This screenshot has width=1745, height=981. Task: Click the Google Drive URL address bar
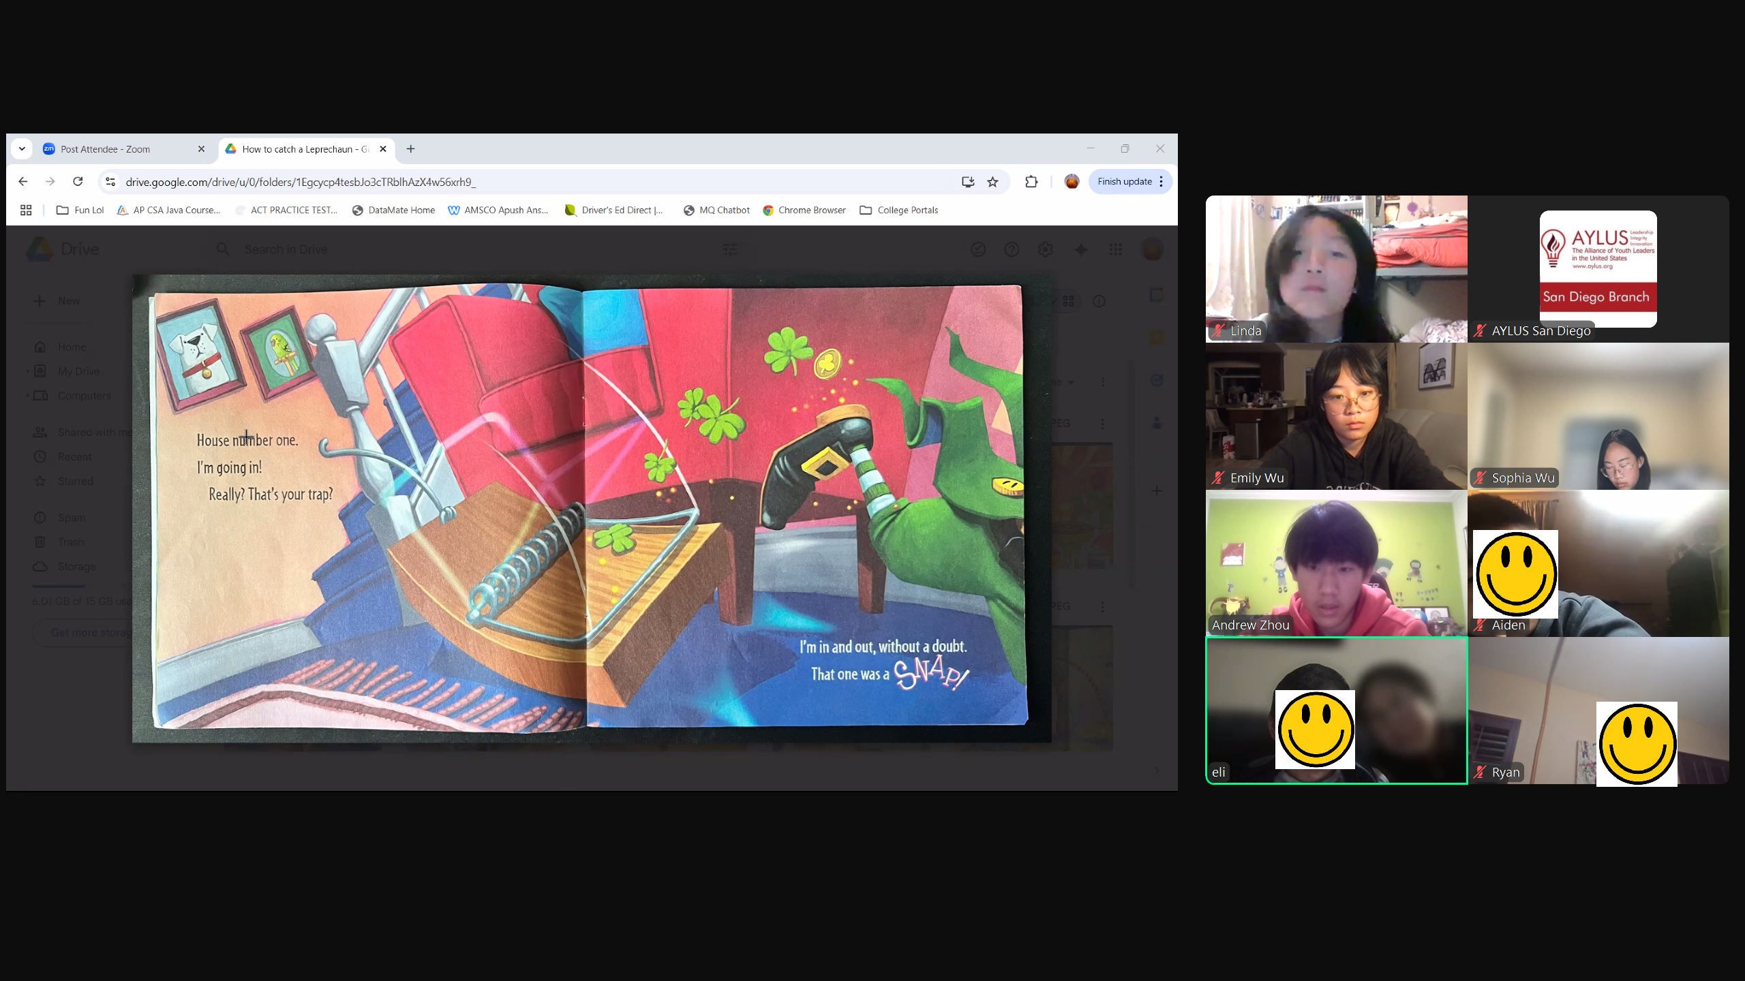pyautogui.click(x=532, y=182)
